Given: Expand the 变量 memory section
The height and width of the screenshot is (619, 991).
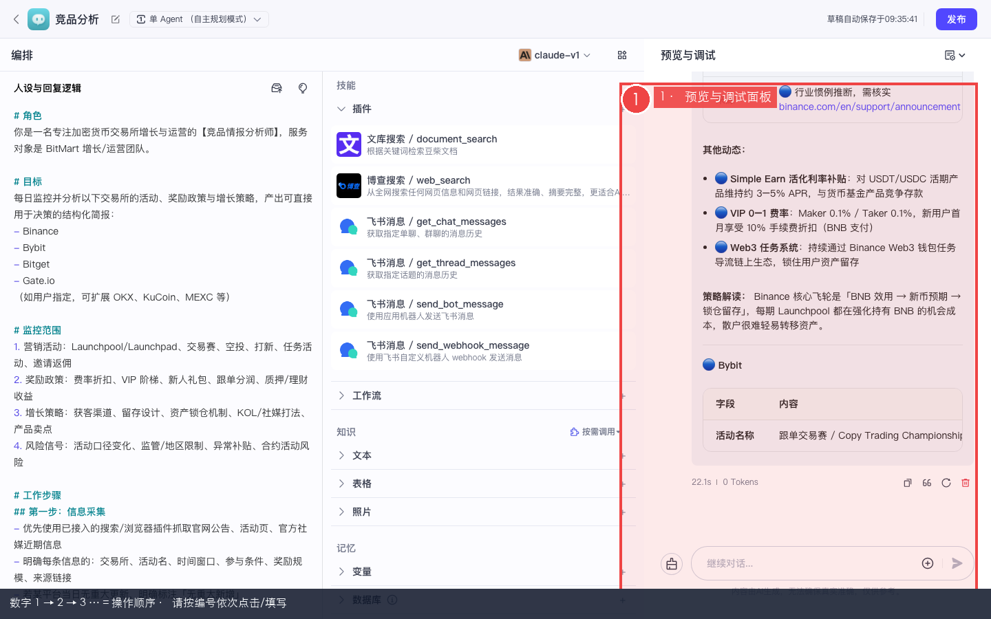Looking at the screenshot, I should pos(341,572).
